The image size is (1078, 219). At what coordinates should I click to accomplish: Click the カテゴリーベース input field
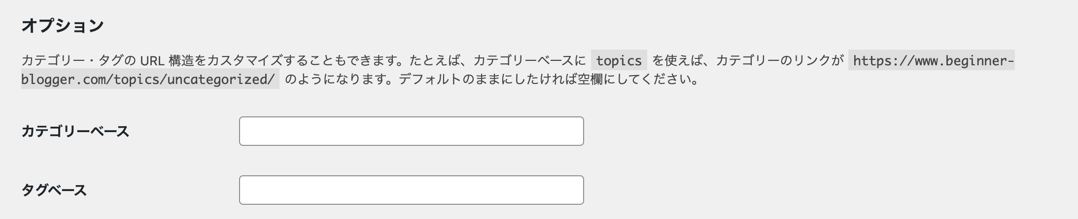click(411, 131)
